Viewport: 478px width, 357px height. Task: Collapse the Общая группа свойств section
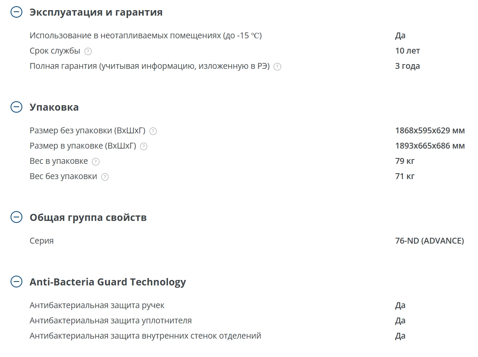[x=16, y=217]
